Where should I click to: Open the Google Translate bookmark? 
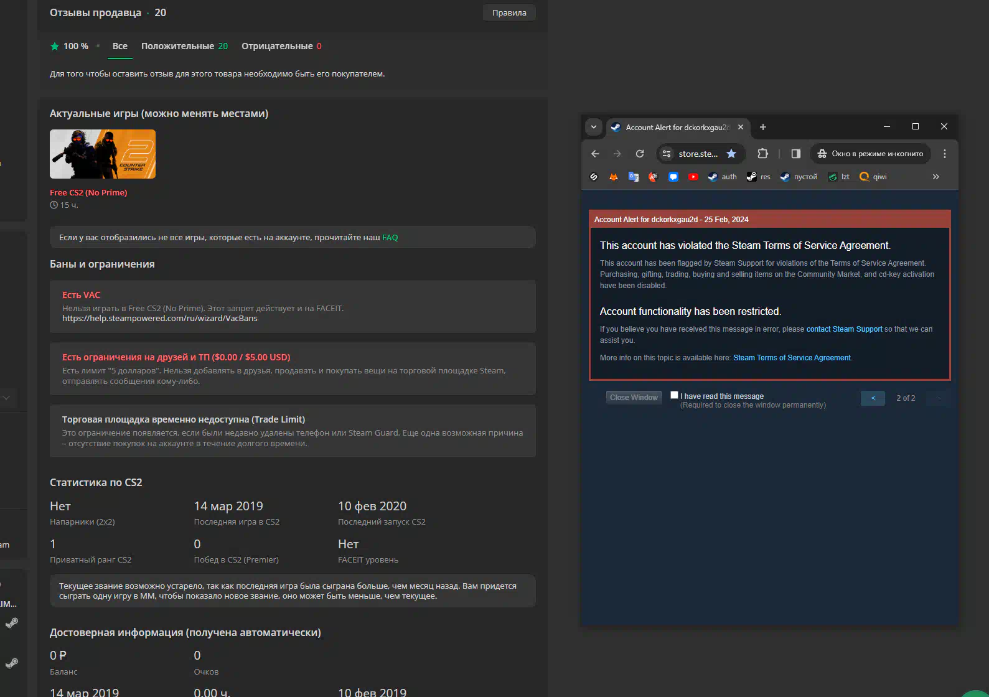pos(634,177)
